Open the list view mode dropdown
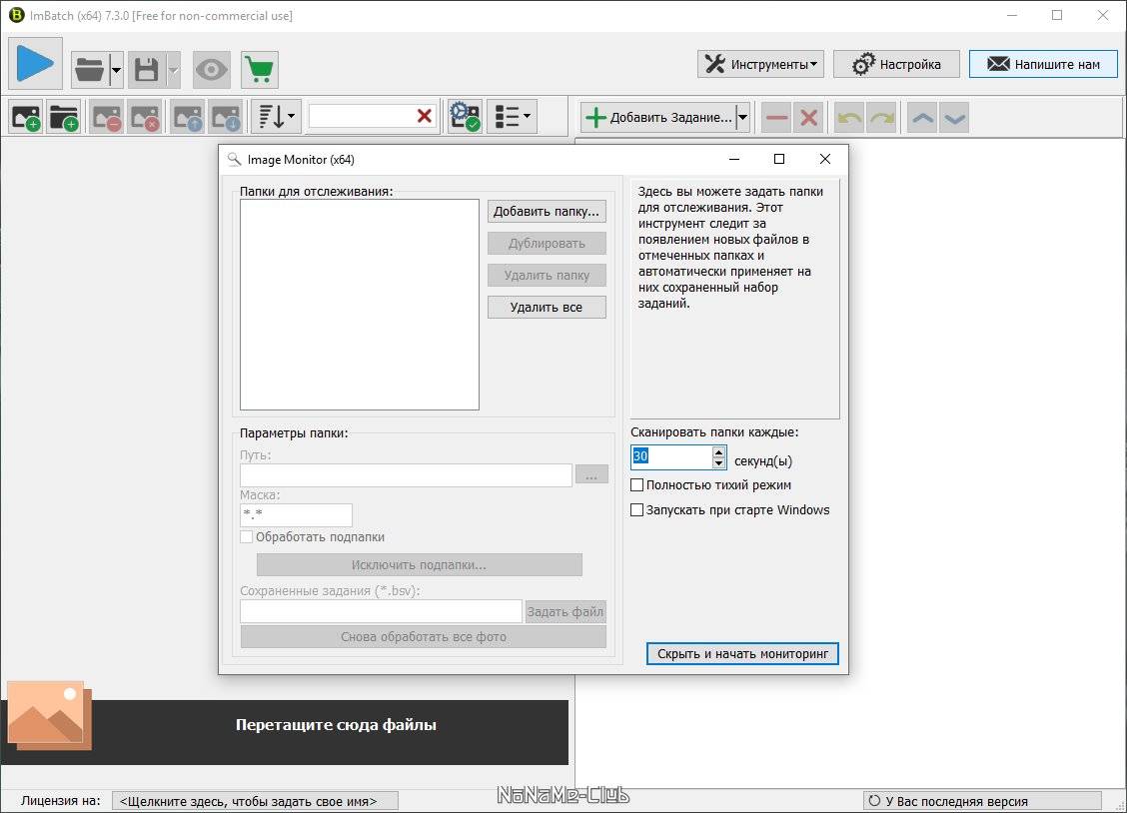The height and width of the screenshot is (813, 1127). [512, 116]
